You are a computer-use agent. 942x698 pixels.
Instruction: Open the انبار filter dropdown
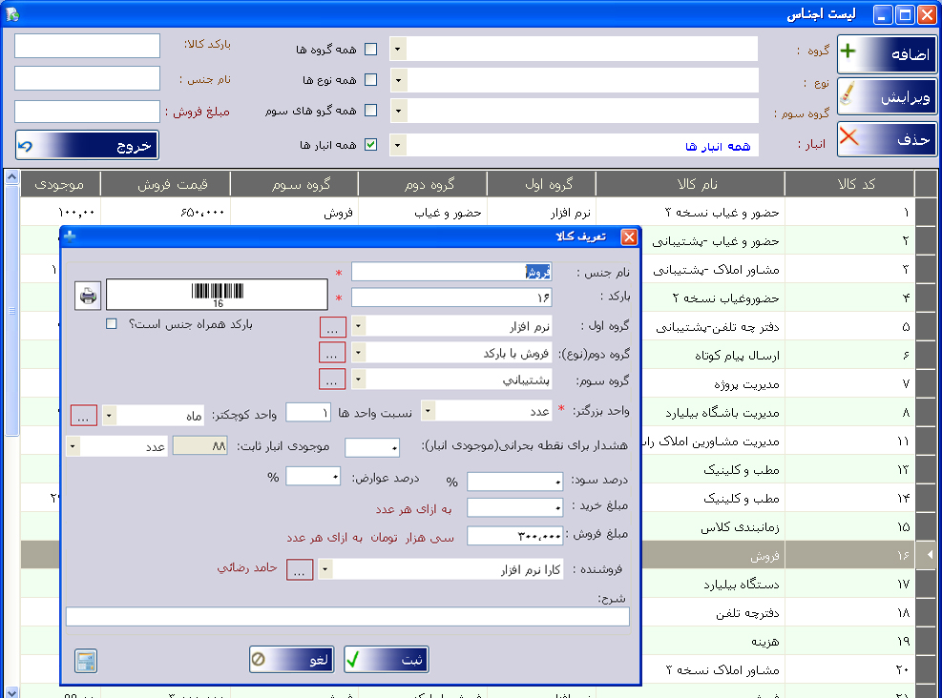[398, 145]
